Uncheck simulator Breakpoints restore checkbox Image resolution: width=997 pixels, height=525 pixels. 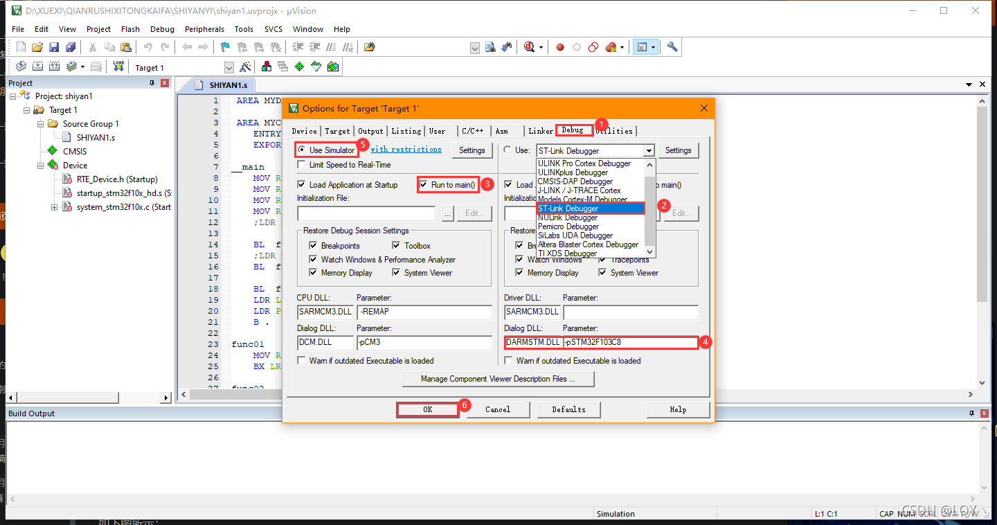(314, 246)
